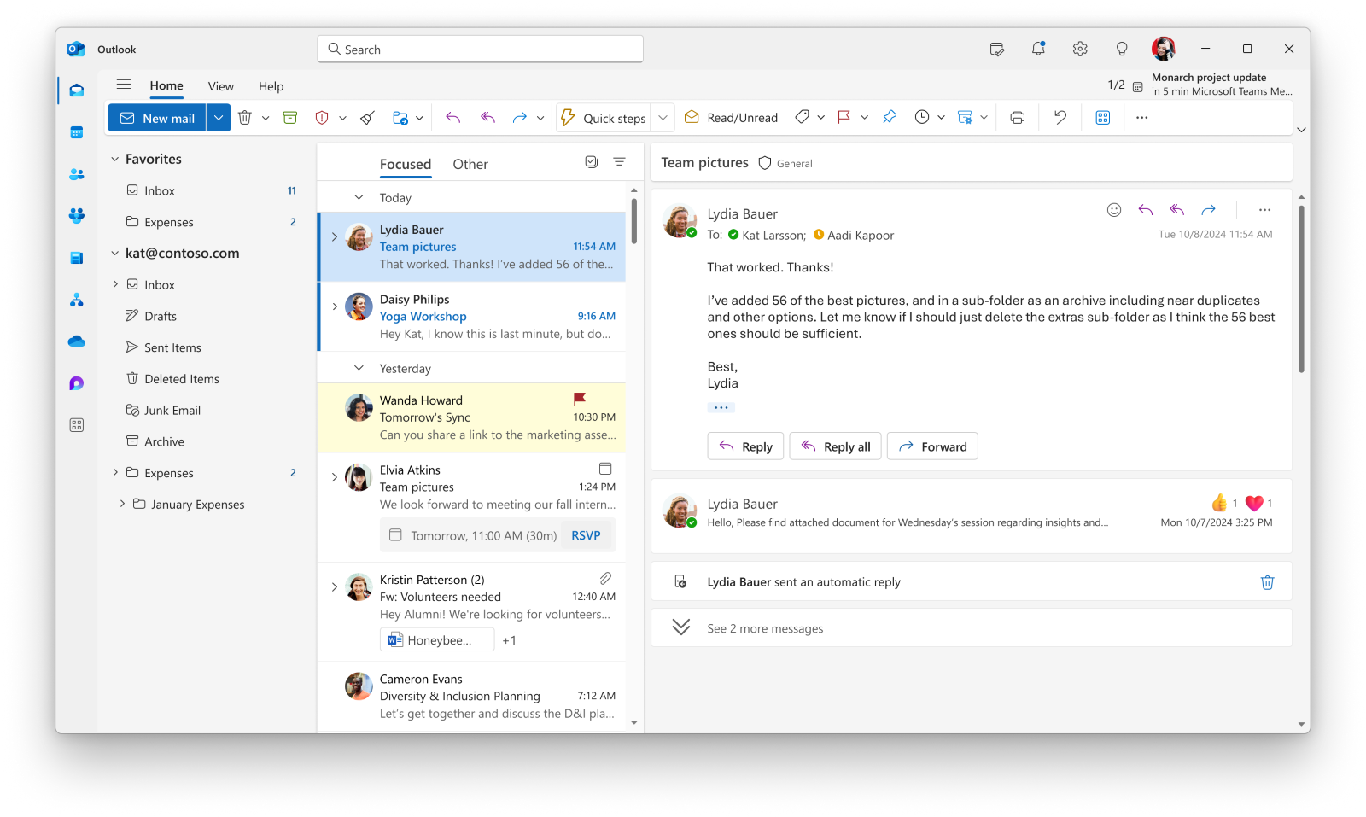Open OneDrive from the left sidebar
1366x817 pixels.
76,341
